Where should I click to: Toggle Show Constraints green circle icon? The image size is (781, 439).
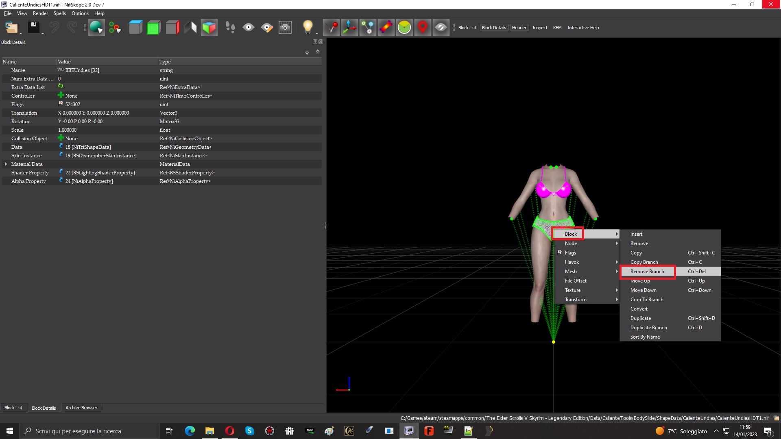[404, 28]
